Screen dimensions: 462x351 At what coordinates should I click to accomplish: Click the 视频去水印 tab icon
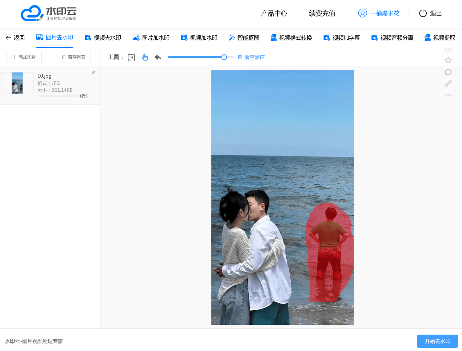88,38
